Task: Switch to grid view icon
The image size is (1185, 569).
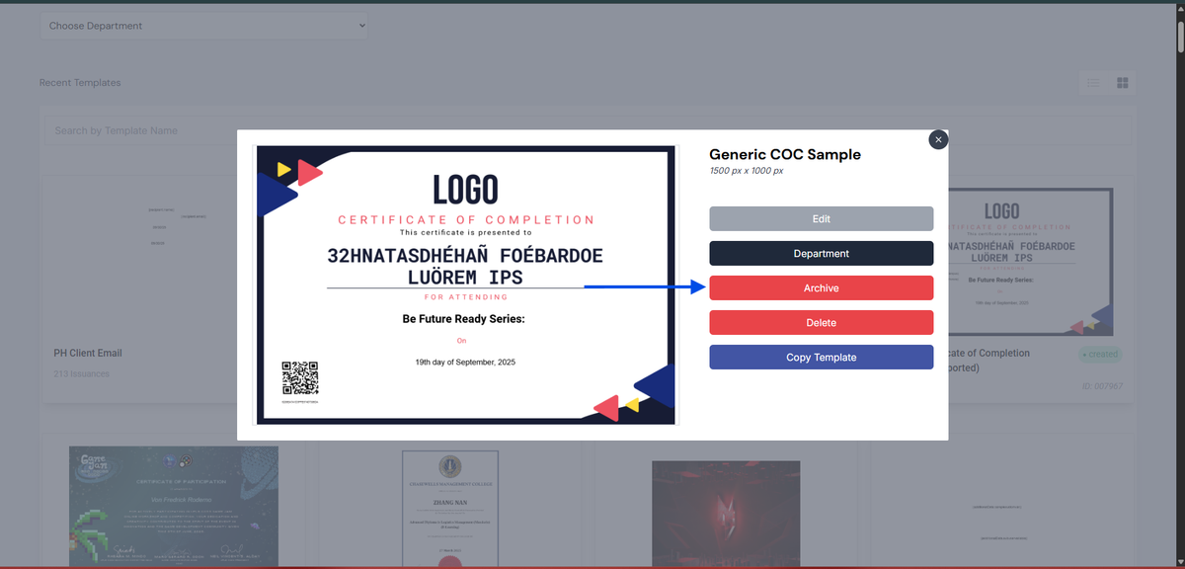Action: click(1123, 83)
